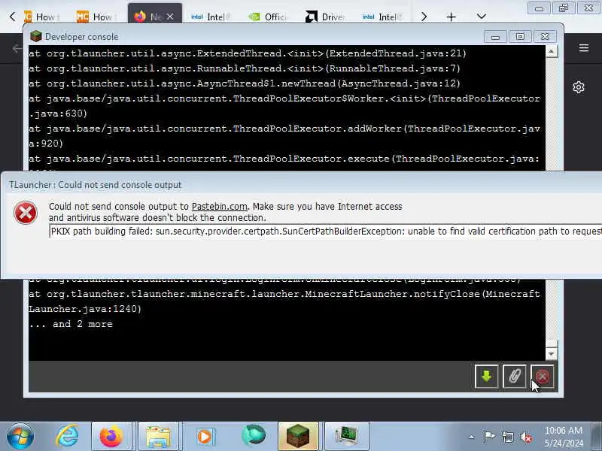The image size is (602, 451).
Task: Click the computer monitor app taskbar icon
Action: (x=346, y=436)
